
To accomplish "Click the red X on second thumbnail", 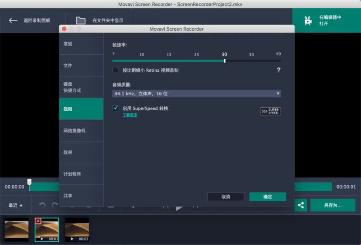I will tap(38, 221).
